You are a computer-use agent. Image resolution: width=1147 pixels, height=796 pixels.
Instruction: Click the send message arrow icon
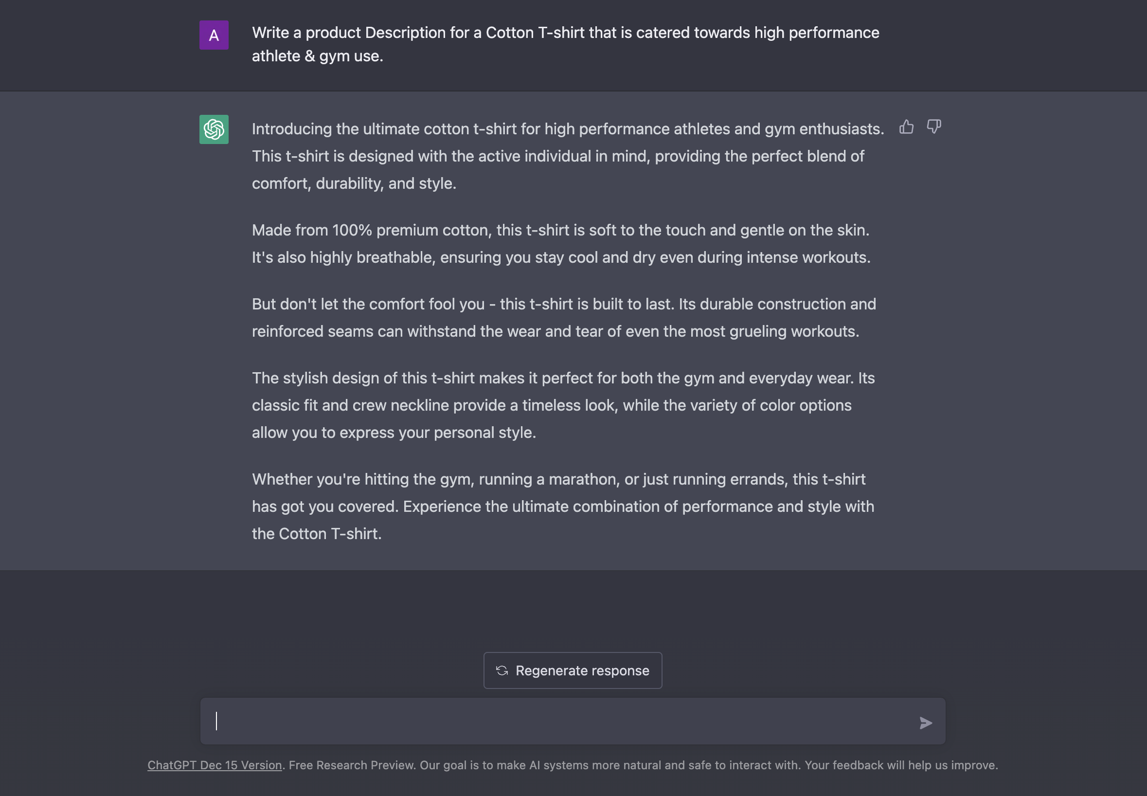926,723
